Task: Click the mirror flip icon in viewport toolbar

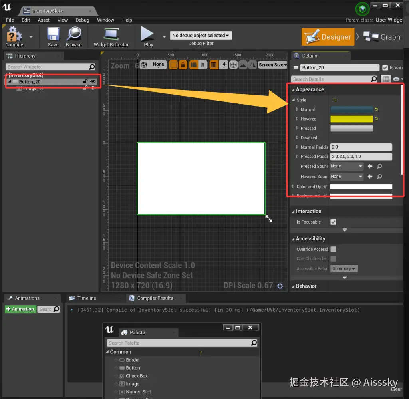Action: (252, 65)
